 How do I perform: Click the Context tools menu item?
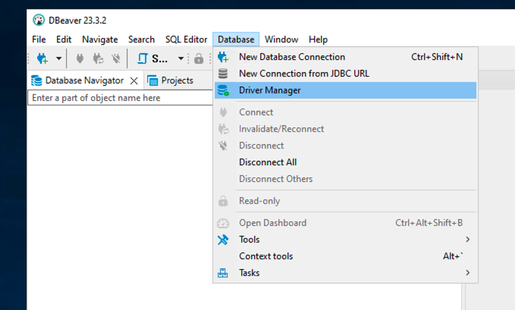[346, 256]
